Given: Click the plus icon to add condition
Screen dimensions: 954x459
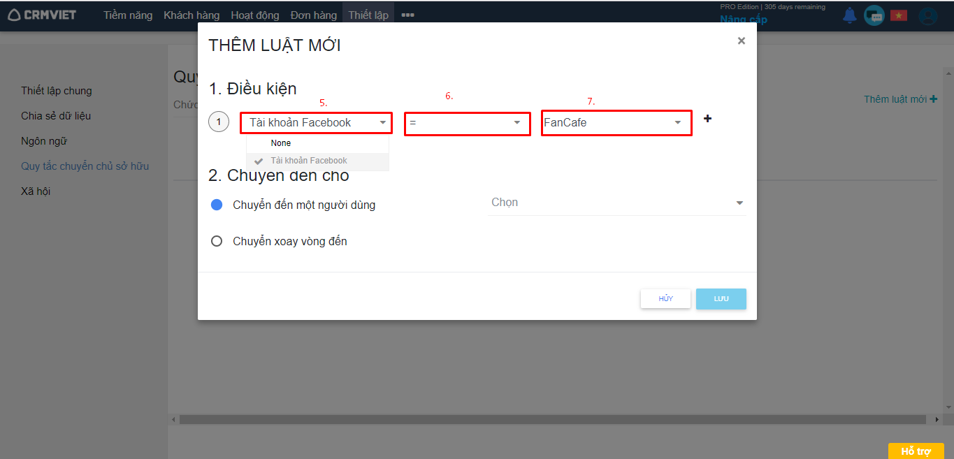Looking at the screenshot, I should pos(707,119).
